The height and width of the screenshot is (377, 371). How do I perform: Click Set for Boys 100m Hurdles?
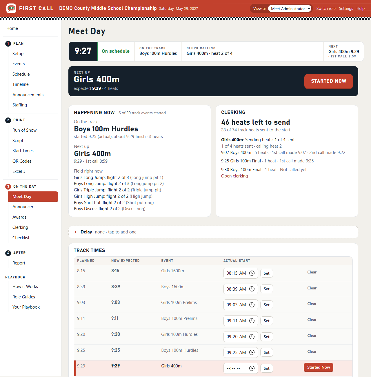click(x=267, y=352)
